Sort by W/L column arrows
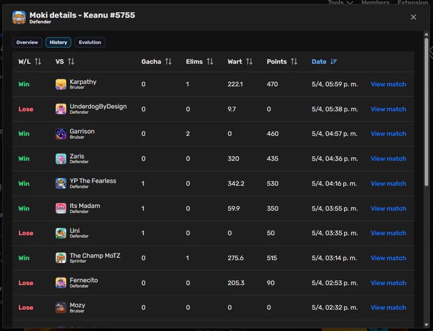This screenshot has width=433, height=331. pyautogui.click(x=38, y=62)
